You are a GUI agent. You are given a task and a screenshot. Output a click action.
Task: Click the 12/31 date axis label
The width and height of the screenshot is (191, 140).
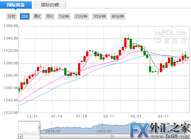[x=32, y=116]
